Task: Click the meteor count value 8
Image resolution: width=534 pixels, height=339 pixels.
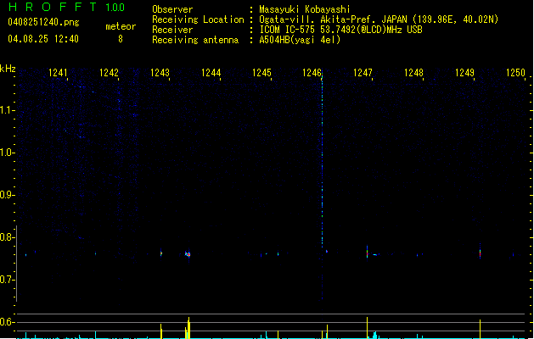Action: (121, 39)
